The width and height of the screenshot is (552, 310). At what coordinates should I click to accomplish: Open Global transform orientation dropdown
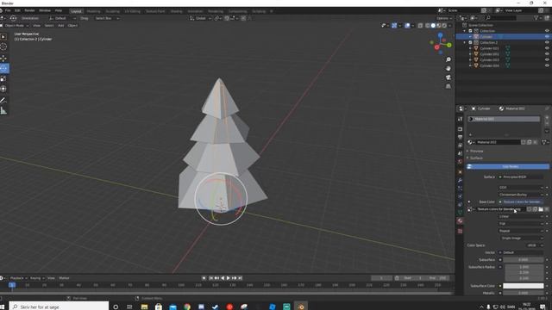(200, 18)
